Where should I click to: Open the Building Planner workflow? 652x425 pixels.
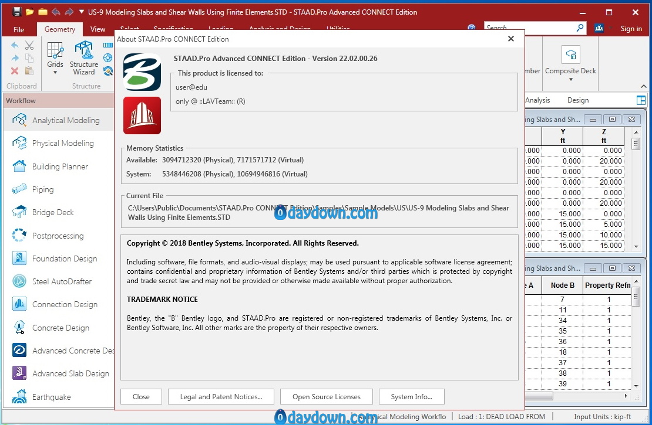click(x=58, y=166)
